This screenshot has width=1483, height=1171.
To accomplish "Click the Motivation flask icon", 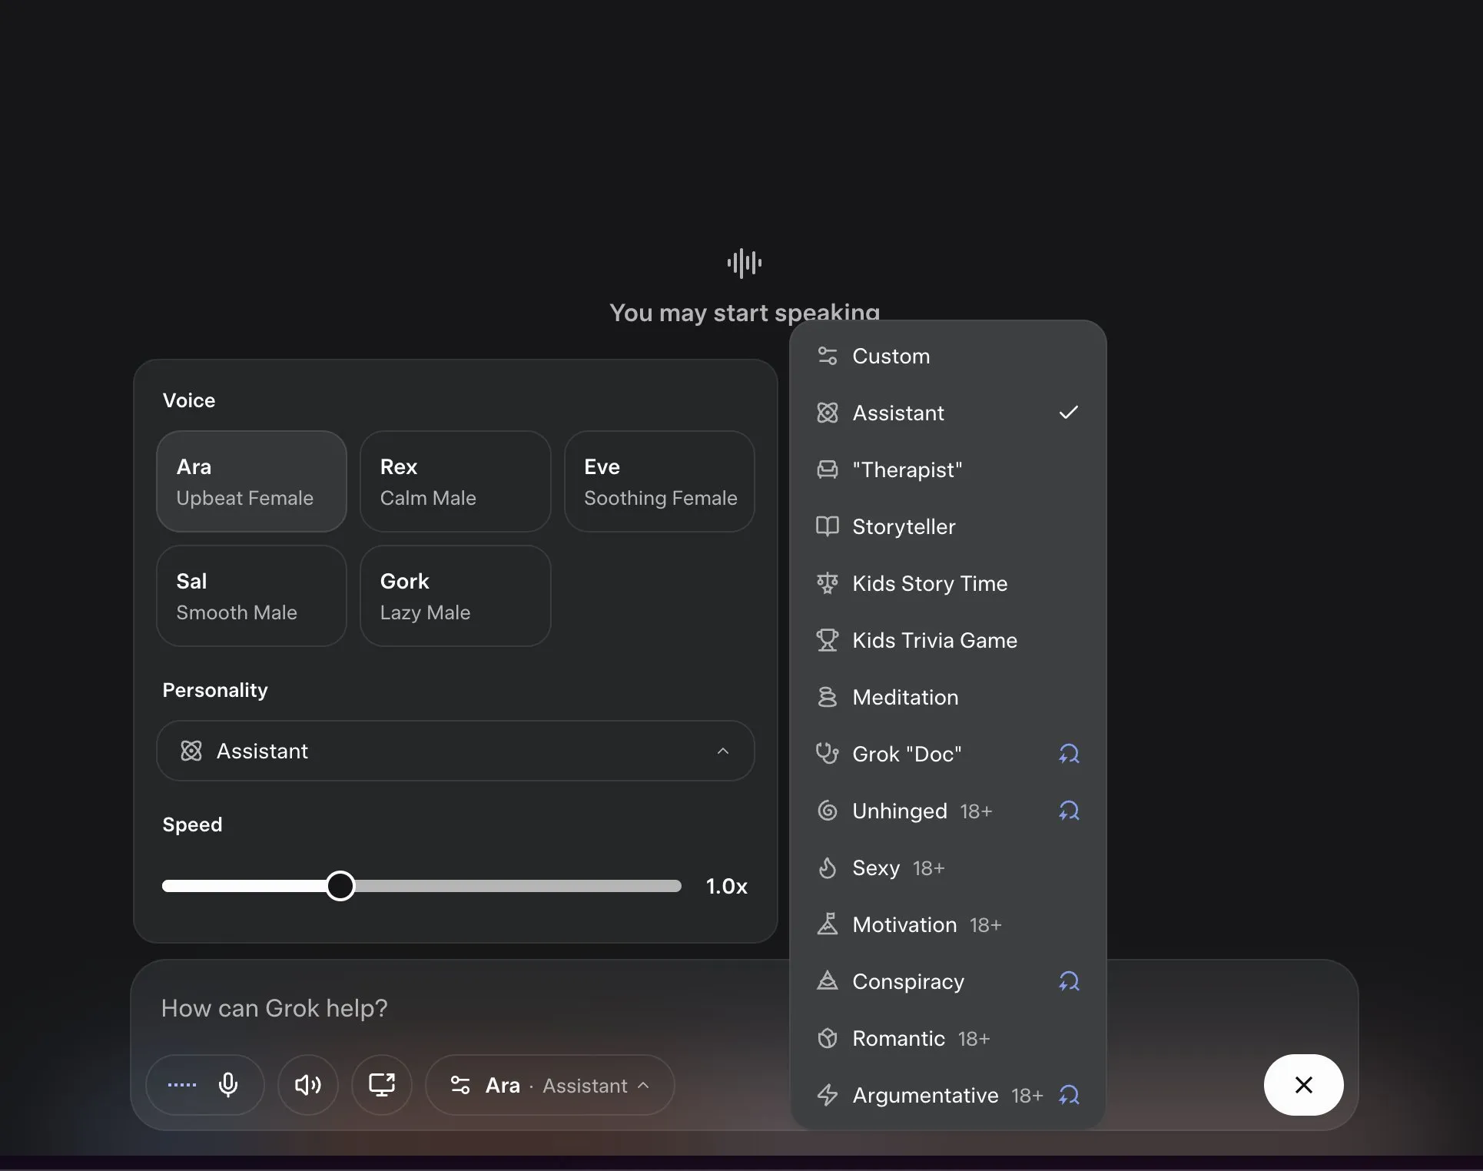I will click(827, 924).
